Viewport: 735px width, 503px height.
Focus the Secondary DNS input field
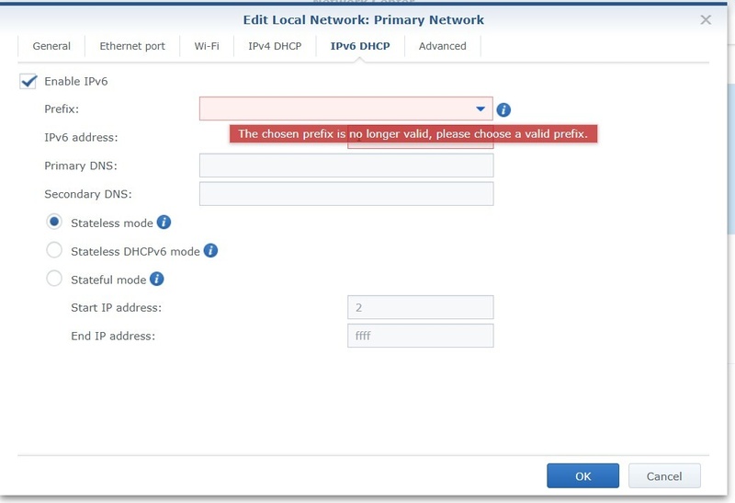click(346, 194)
